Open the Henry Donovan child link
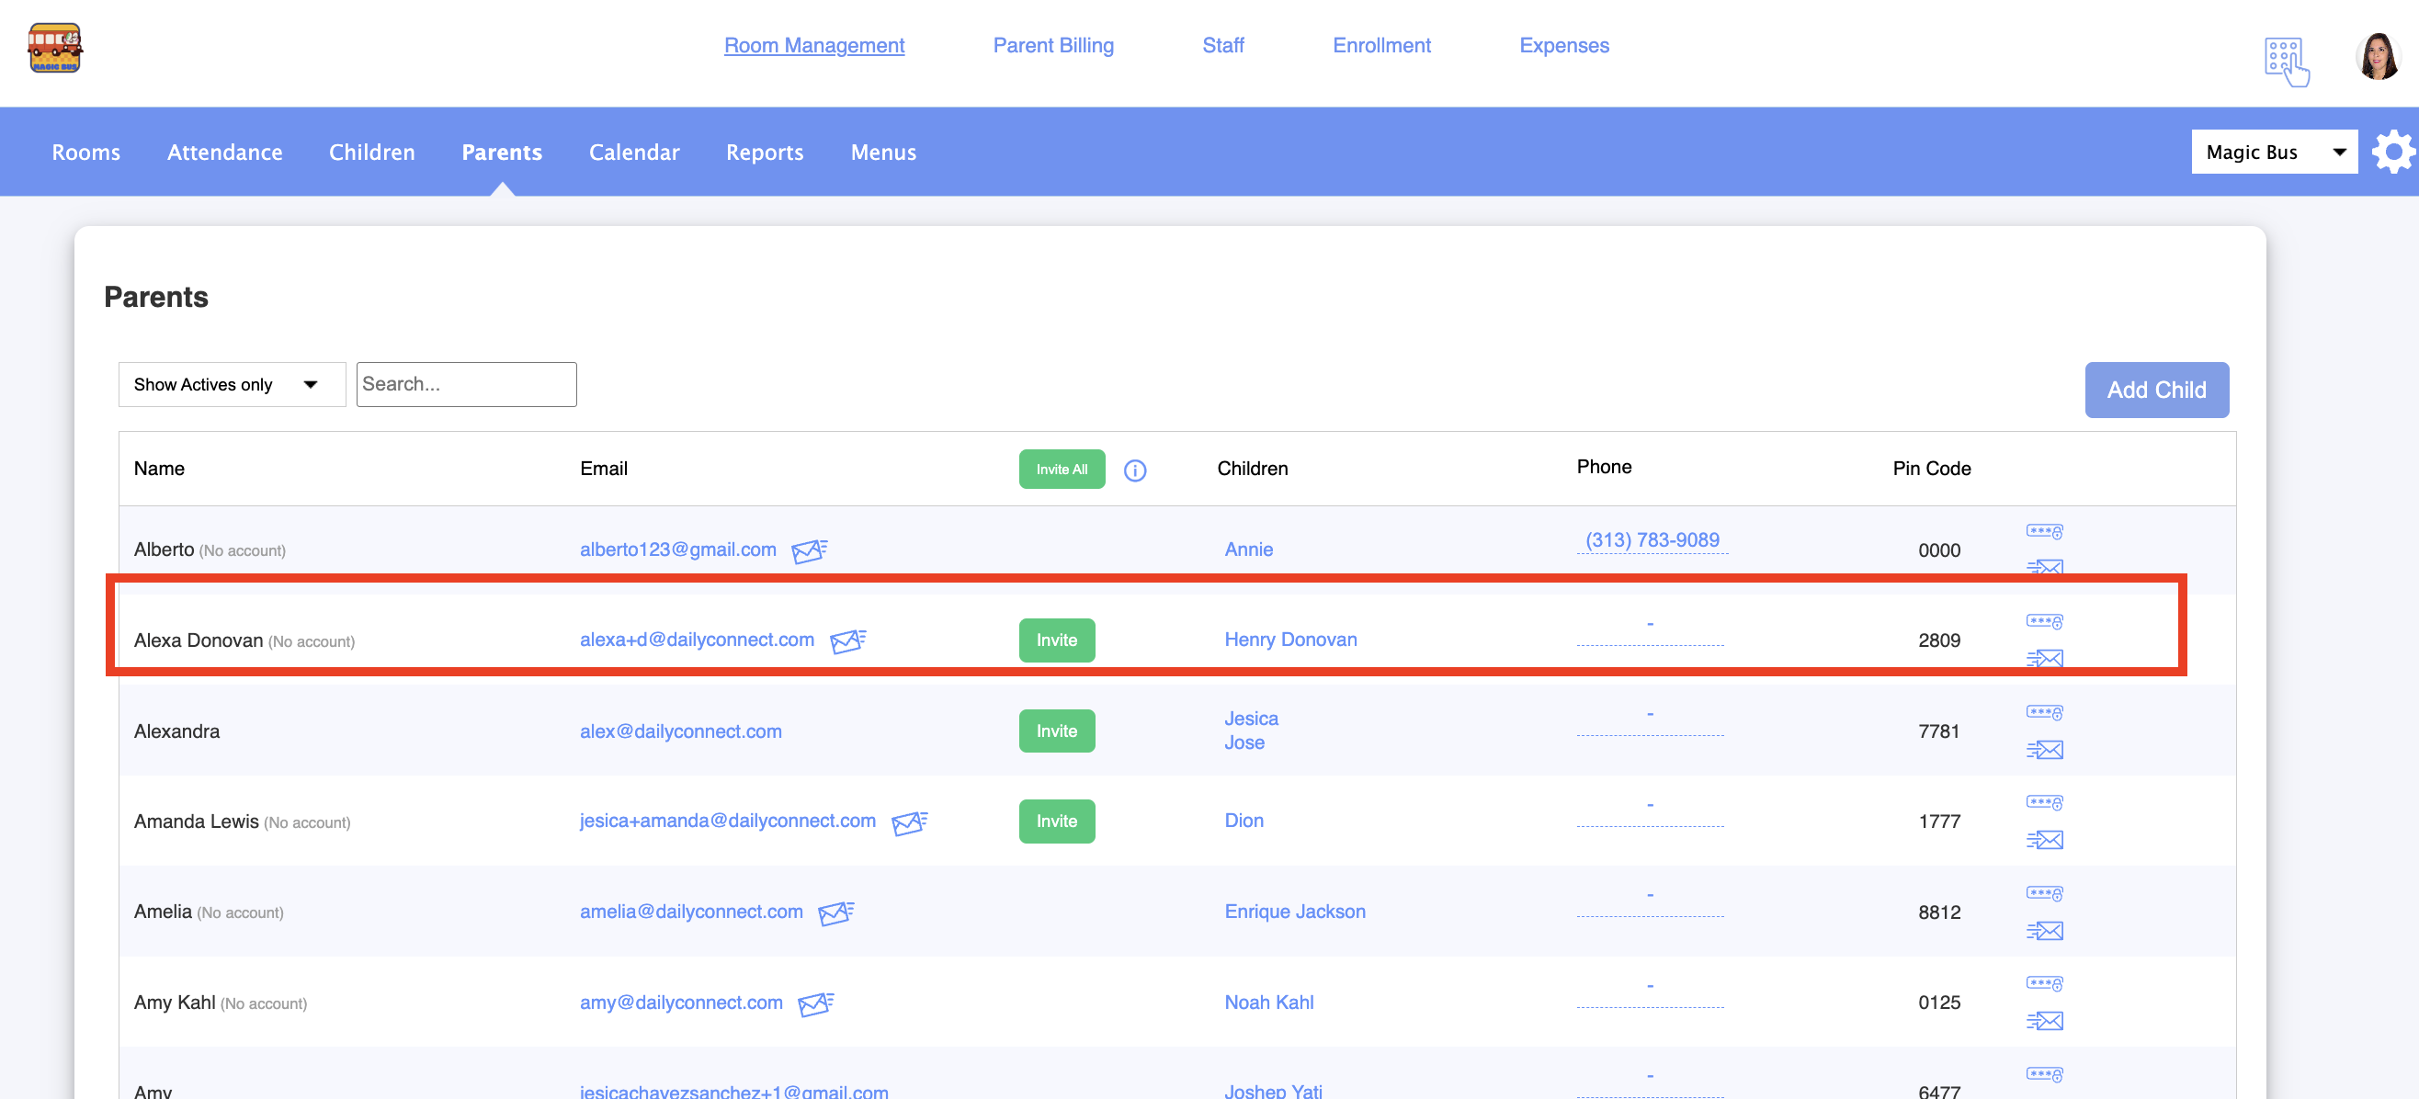This screenshot has width=2419, height=1099. click(1289, 640)
